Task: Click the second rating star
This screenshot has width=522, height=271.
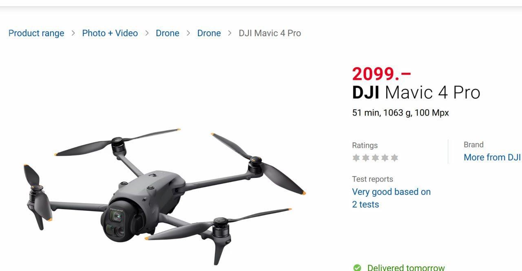Action: pyautogui.click(x=366, y=158)
